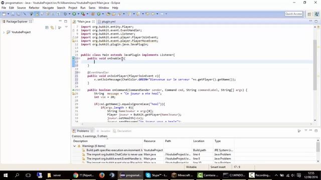Switch to the plugin.yml editor tab
This screenshot has width=321, height=180.
point(107,21)
